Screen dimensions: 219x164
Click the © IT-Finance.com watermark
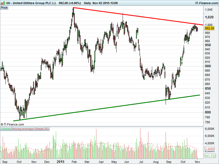tap(12, 124)
